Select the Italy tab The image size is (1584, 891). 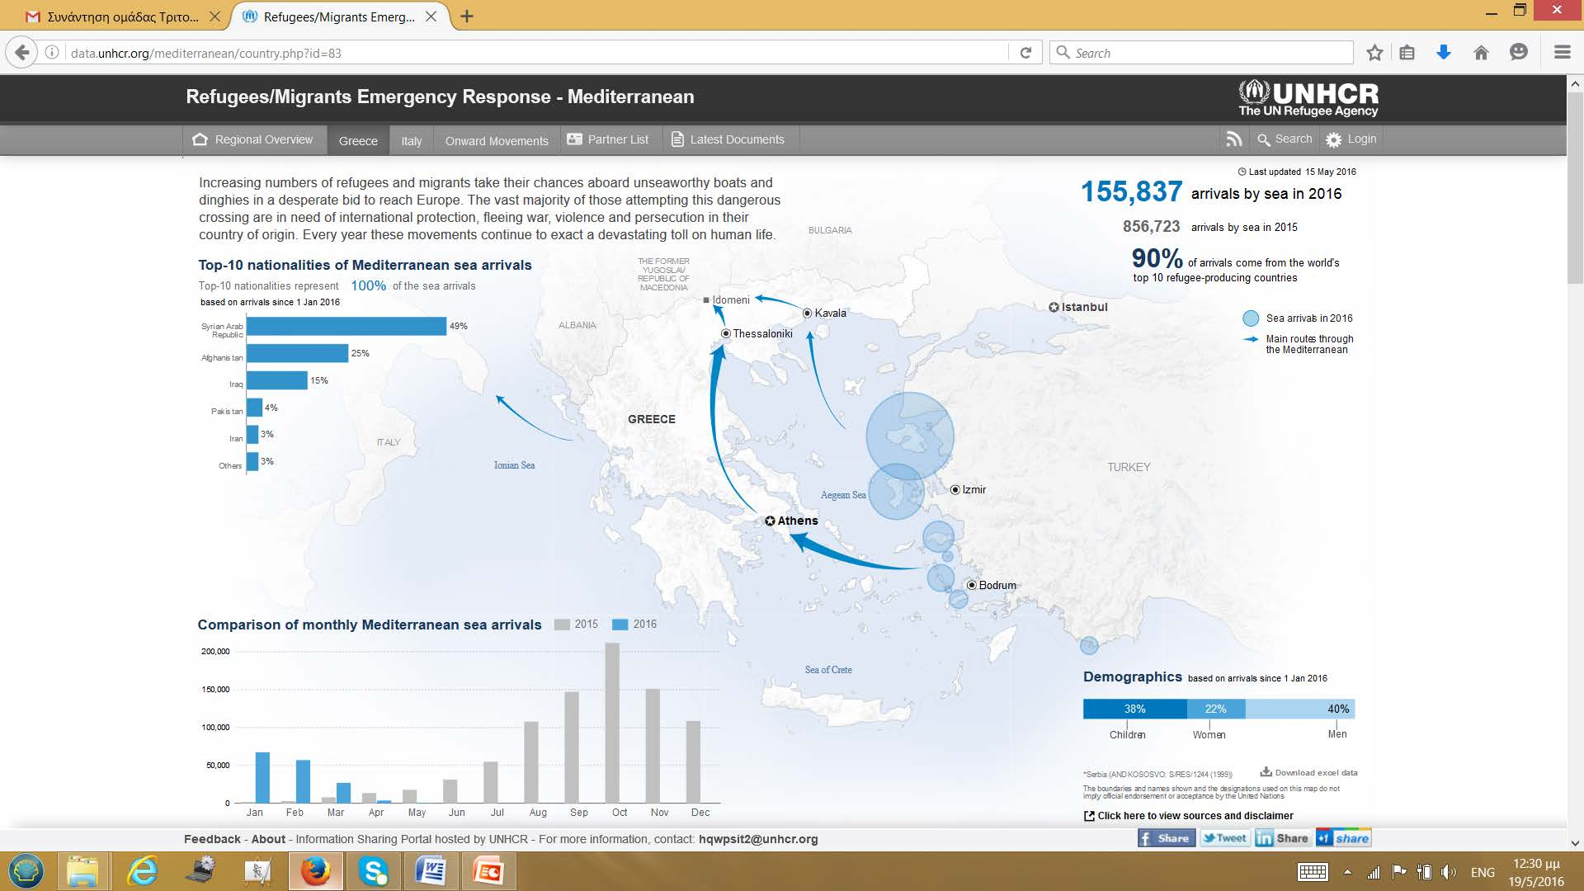[x=411, y=140]
